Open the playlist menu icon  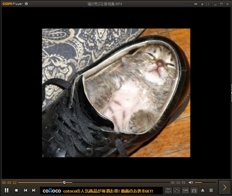click(211, 190)
